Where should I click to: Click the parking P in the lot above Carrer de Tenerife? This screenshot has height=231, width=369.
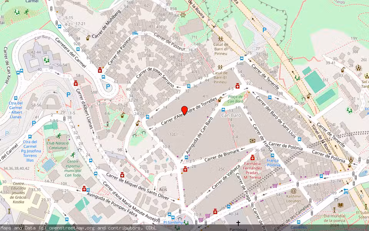tap(264, 30)
